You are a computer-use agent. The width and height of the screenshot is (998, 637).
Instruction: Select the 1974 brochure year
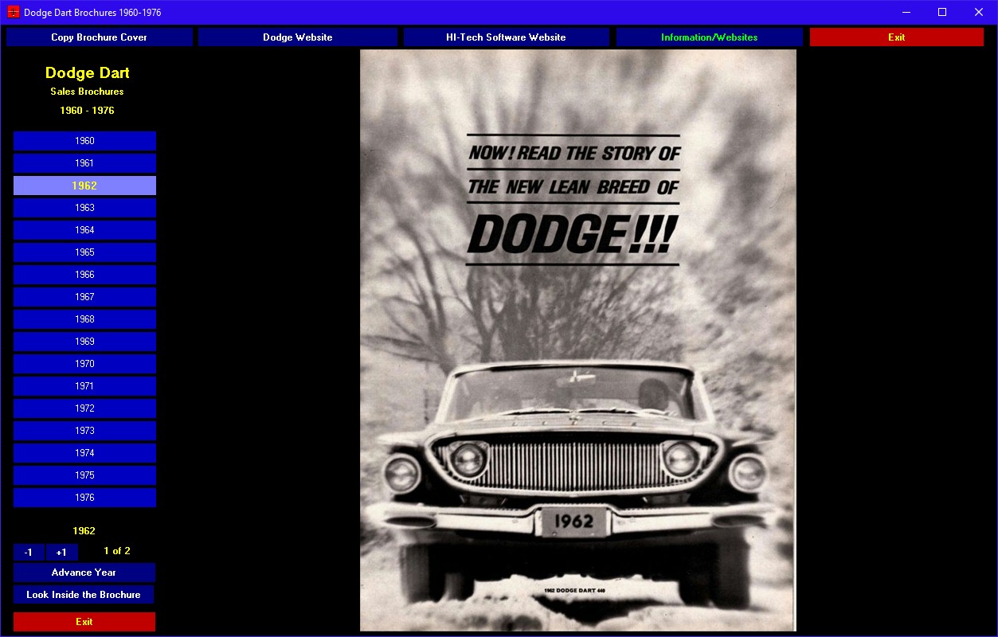pos(84,453)
